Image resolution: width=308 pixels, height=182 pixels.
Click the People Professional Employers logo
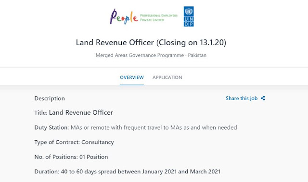click(x=143, y=17)
